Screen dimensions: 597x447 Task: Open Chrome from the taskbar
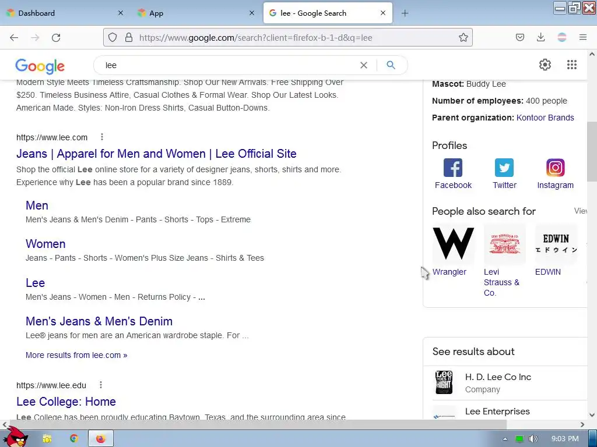click(74, 439)
